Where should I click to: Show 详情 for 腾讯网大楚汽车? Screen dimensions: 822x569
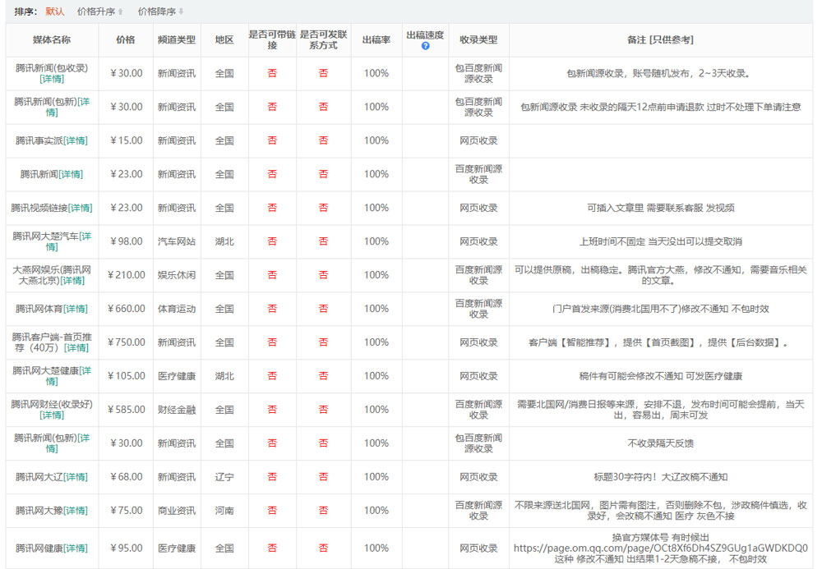[x=52, y=246]
